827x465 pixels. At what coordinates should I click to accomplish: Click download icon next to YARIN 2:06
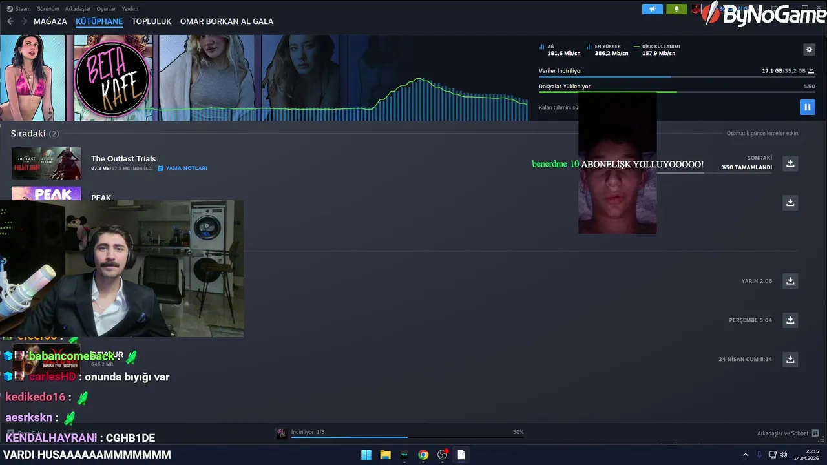click(x=790, y=281)
